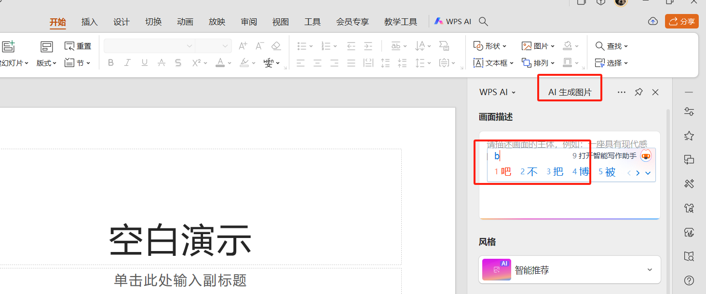The image size is (706, 294).
Task: Underline the selected text
Action: [144, 63]
